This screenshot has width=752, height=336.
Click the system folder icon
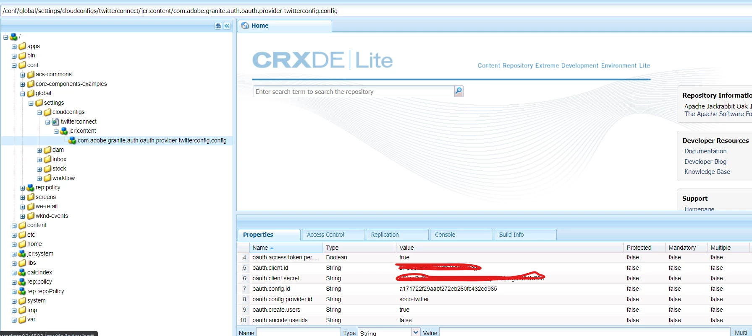[22, 300]
